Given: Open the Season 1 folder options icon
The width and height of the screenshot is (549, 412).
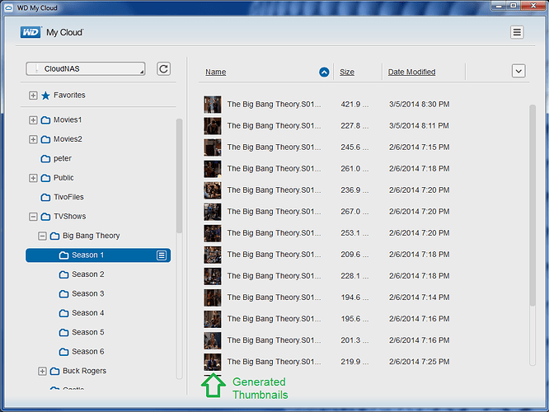Looking at the screenshot, I should (x=162, y=255).
